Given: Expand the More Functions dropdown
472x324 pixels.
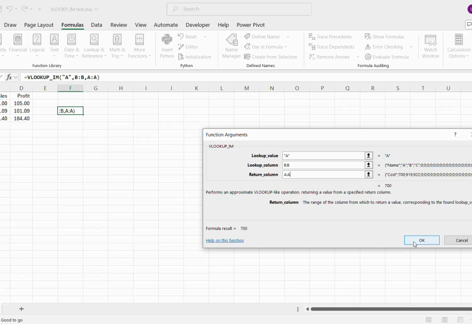Looking at the screenshot, I should [x=139, y=46].
